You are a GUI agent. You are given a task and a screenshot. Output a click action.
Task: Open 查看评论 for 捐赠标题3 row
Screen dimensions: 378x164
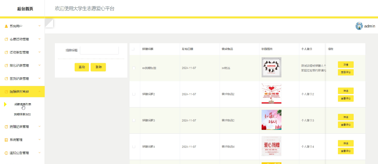tap(346, 125)
